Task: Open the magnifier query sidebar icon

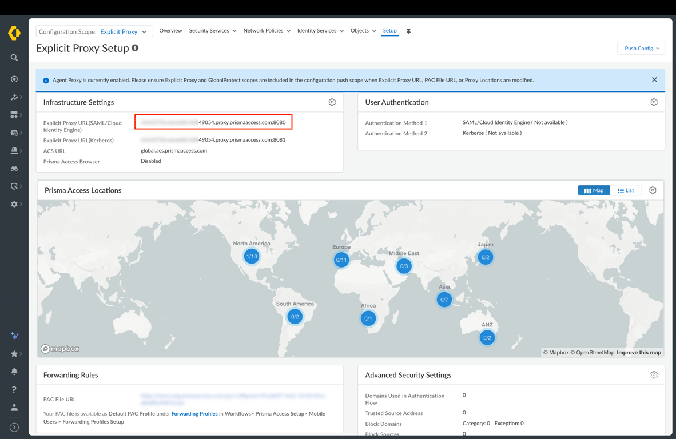Action: pos(14,186)
